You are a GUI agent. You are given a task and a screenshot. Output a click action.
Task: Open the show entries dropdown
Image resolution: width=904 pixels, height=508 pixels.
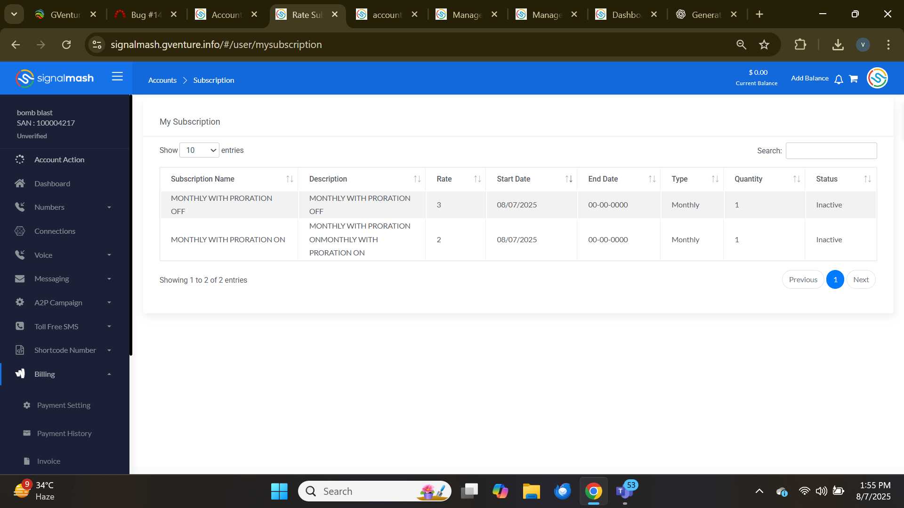pyautogui.click(x=199, y=150)
